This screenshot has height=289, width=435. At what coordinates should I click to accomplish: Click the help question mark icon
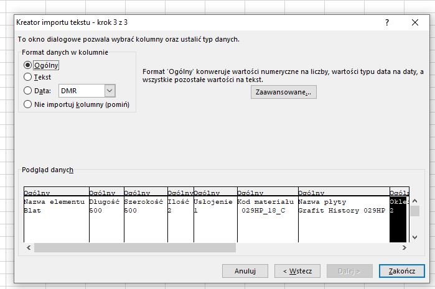(387, 22)
